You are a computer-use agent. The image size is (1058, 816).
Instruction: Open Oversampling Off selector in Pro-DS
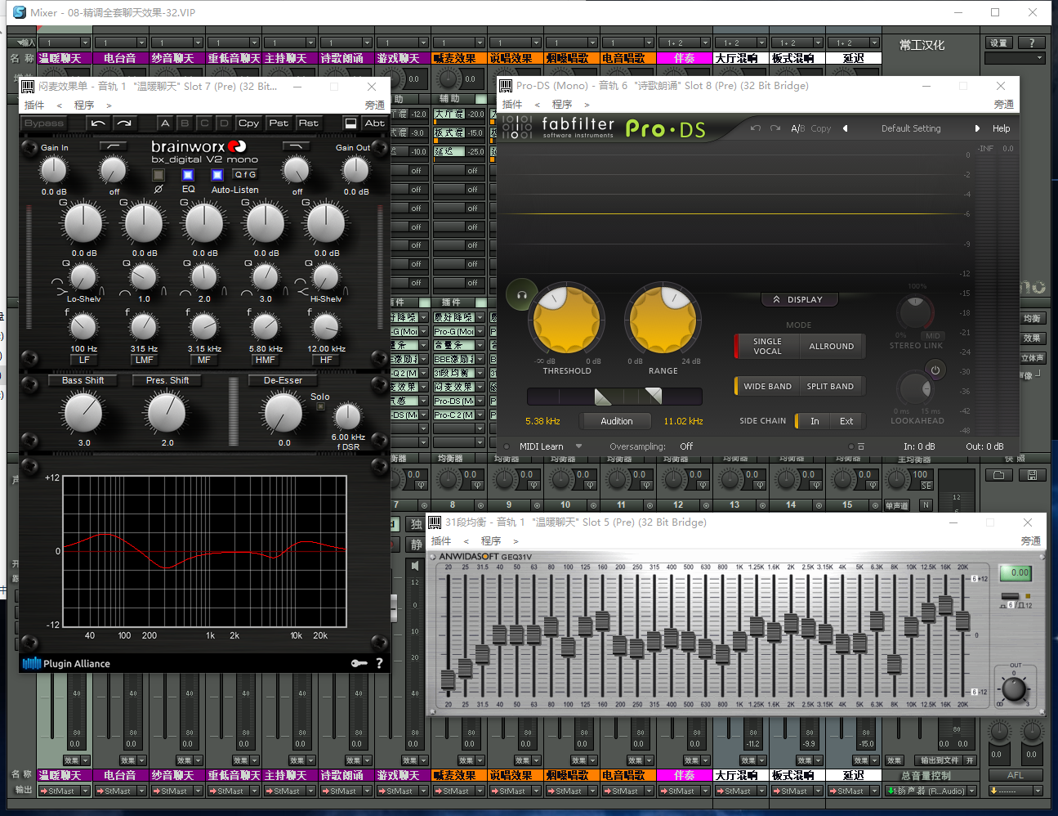click(x=686, y=446)
